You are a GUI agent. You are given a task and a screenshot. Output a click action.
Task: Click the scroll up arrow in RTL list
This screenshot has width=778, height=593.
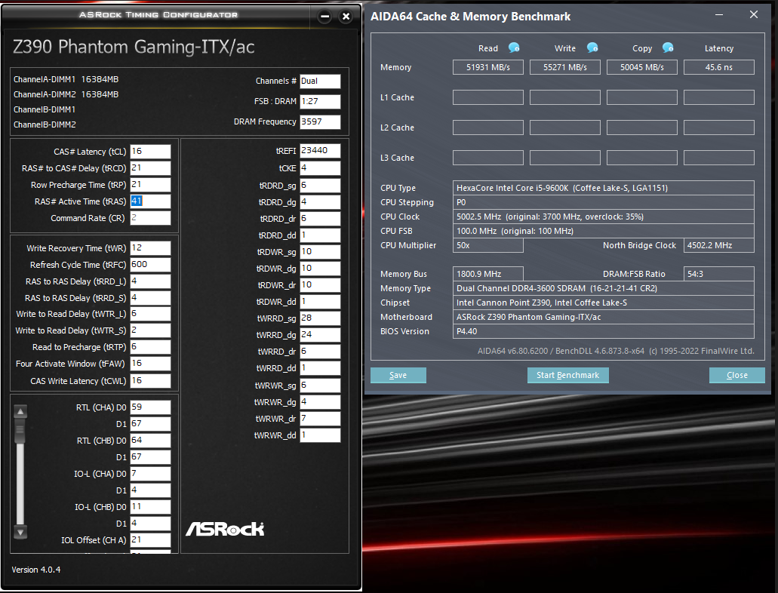(x=20, y=411)
